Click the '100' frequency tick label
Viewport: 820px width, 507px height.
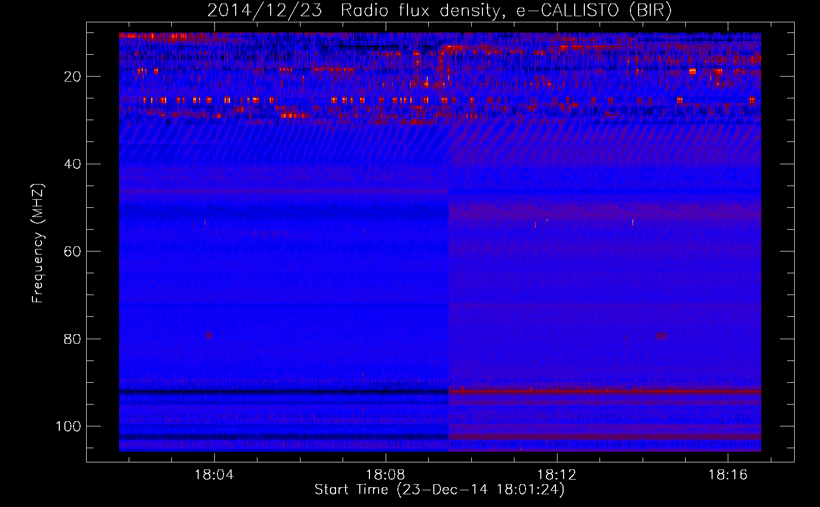(x=68, y=426)
